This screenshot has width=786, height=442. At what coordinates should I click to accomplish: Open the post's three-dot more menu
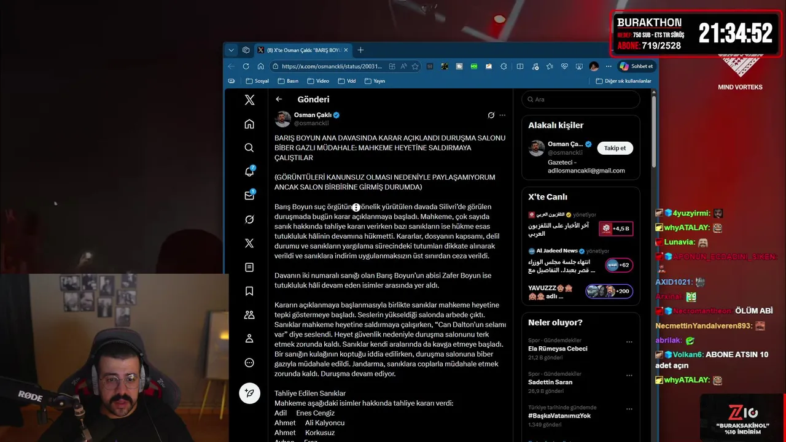502,115
